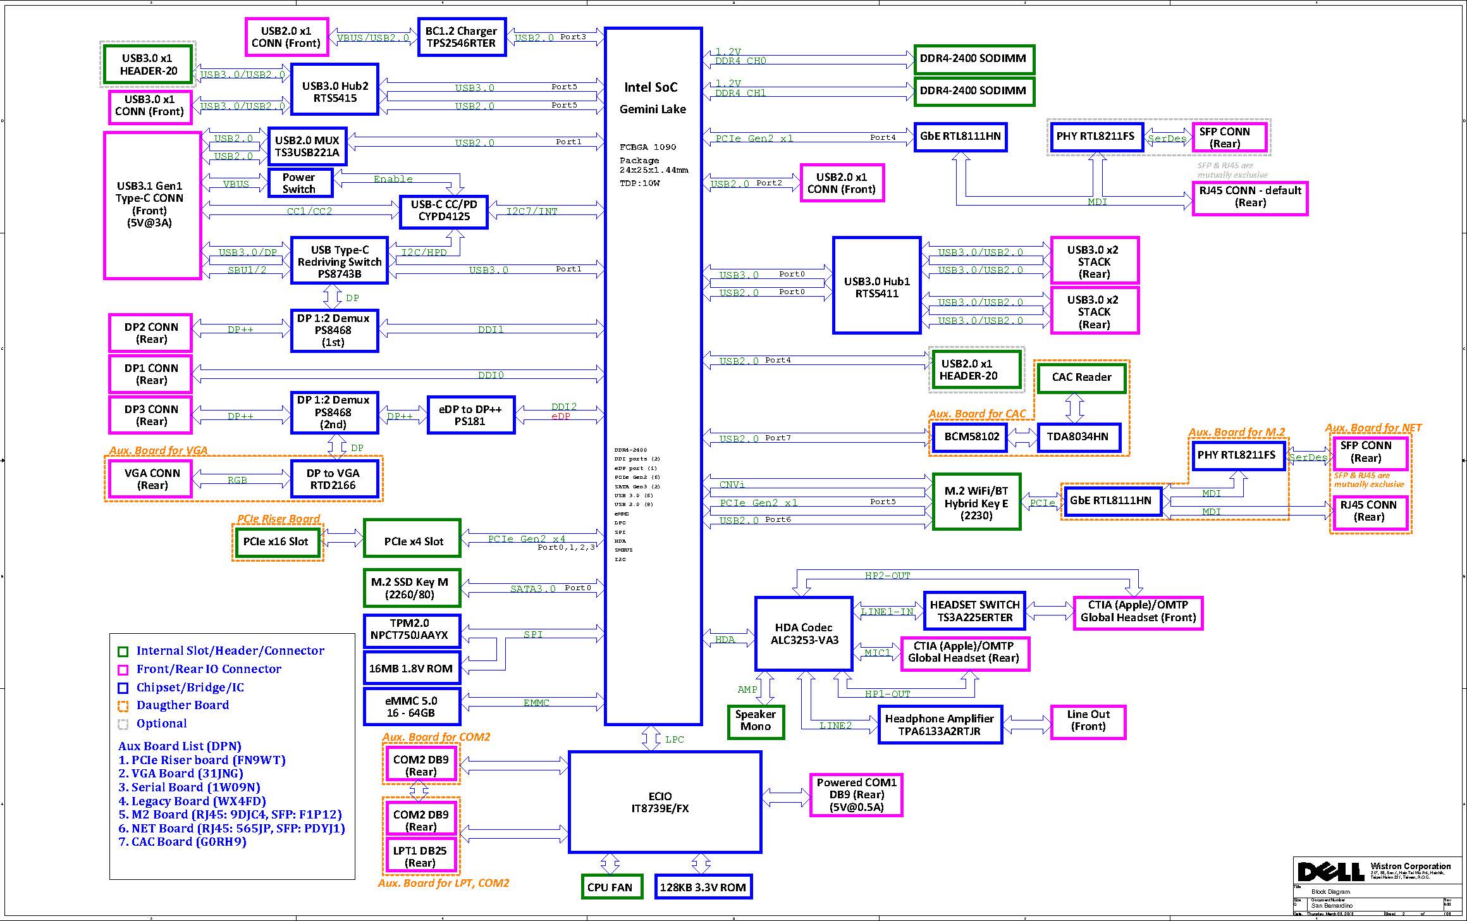Click blue legend square for Chipset/Bridge/IC
The image size is (1467, 921).
pos(123,688)
